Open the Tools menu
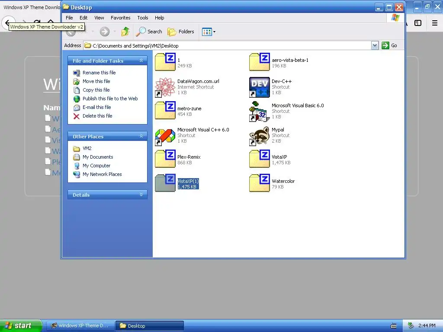Image resolution: width=443 pixels, height=332 pixels. [143, 17]
